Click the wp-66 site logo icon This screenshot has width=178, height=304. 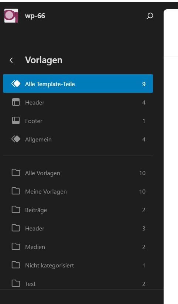point(11,16)
